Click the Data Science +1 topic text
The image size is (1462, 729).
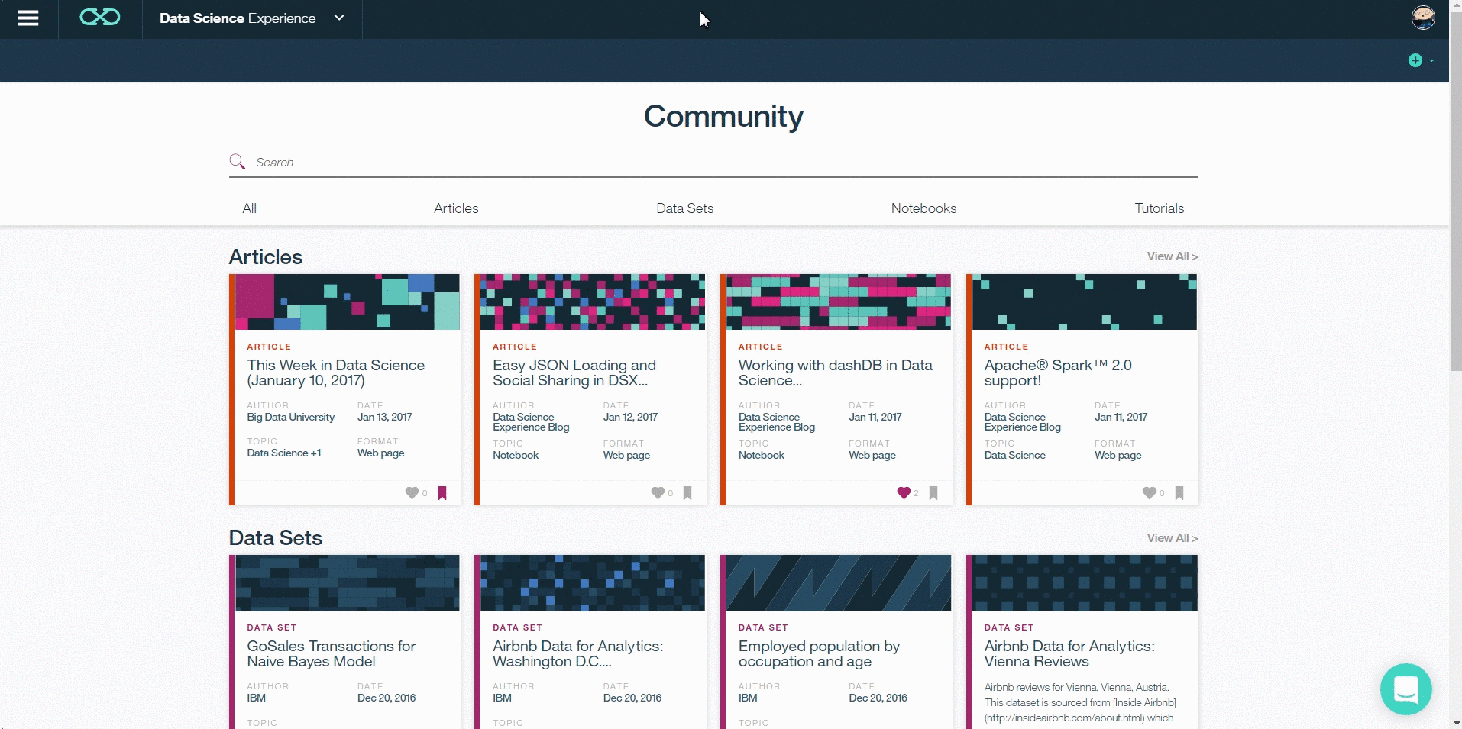coord(284,453)
